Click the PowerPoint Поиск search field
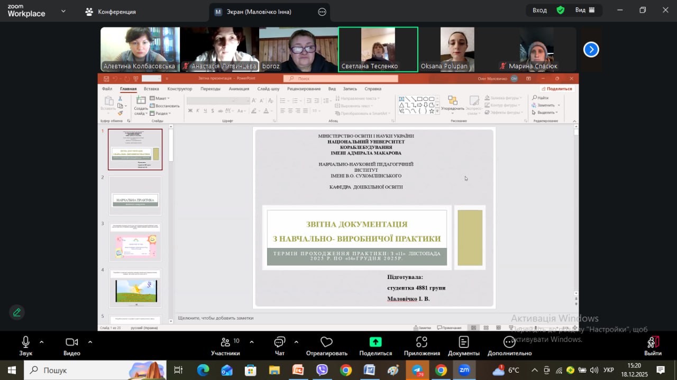The width and height of the screenshot is (677, 380). tap(341, 78)
